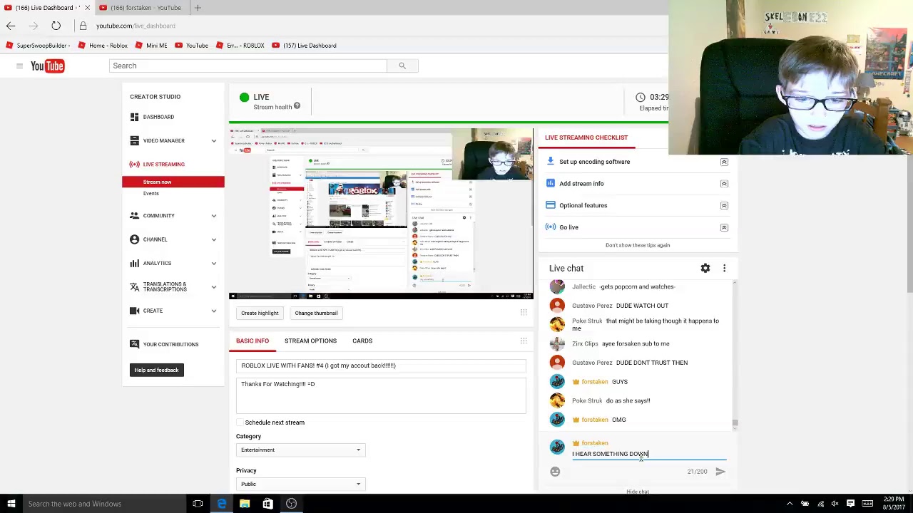Close the Live Dashboard browser tab
This screenshot has height=513, width=913.
87,7
